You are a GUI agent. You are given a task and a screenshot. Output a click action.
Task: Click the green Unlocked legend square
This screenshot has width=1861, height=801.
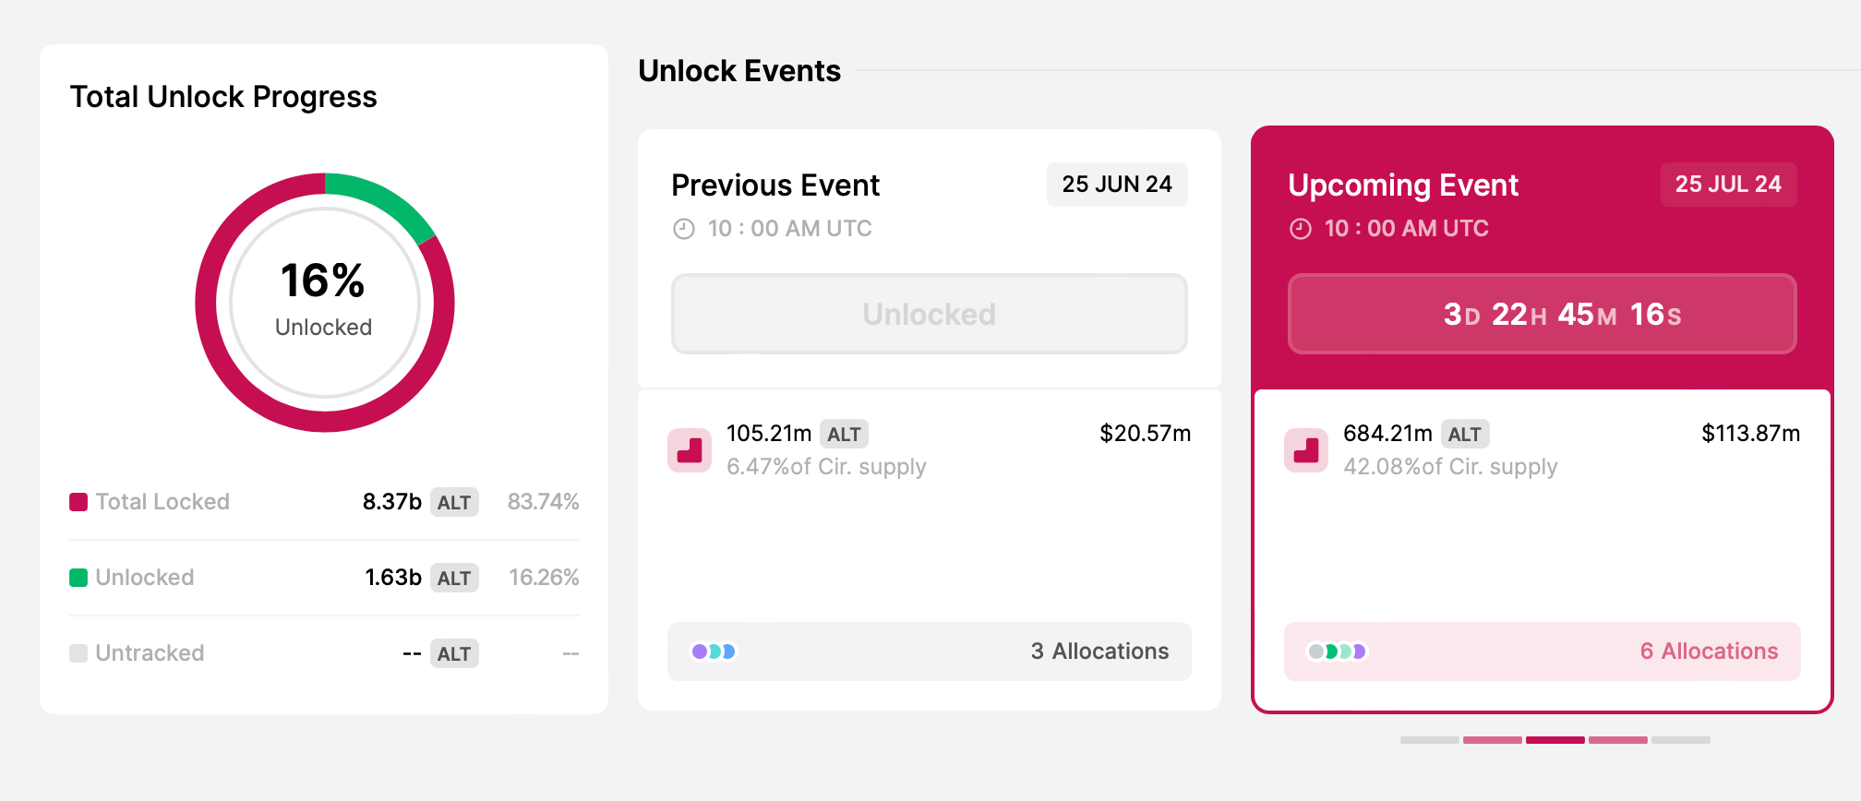78,578
